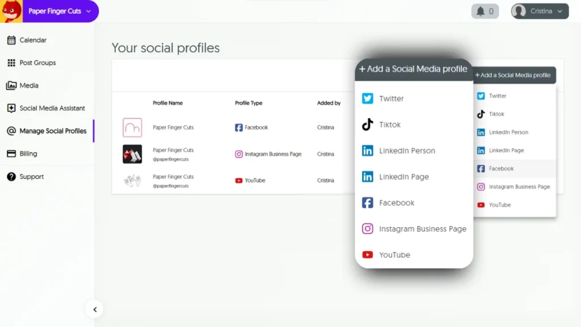Open the Cristina user account menu

point(540,11)
